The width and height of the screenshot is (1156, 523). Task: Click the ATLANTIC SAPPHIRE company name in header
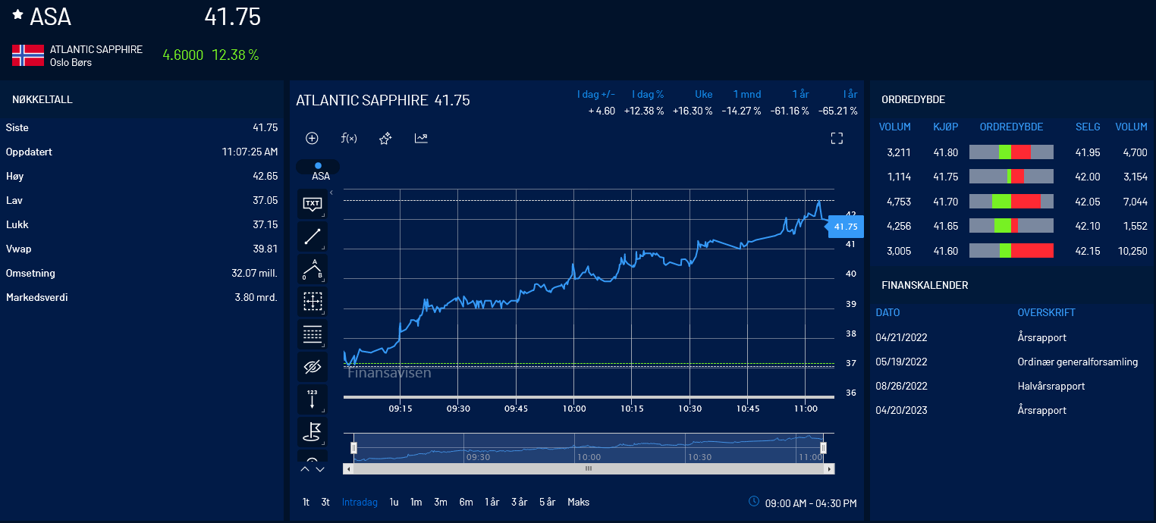pos(96,49)
